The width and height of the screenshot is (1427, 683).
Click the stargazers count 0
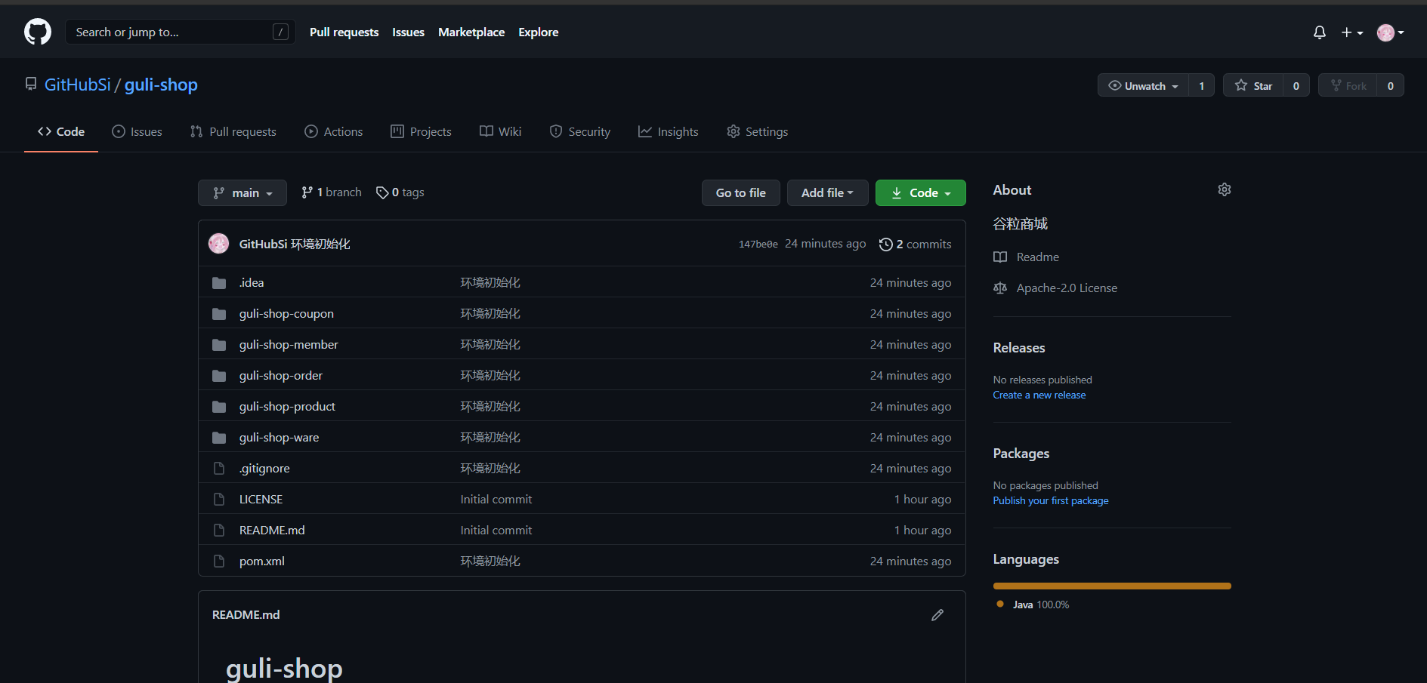[x=1296, y=85]
